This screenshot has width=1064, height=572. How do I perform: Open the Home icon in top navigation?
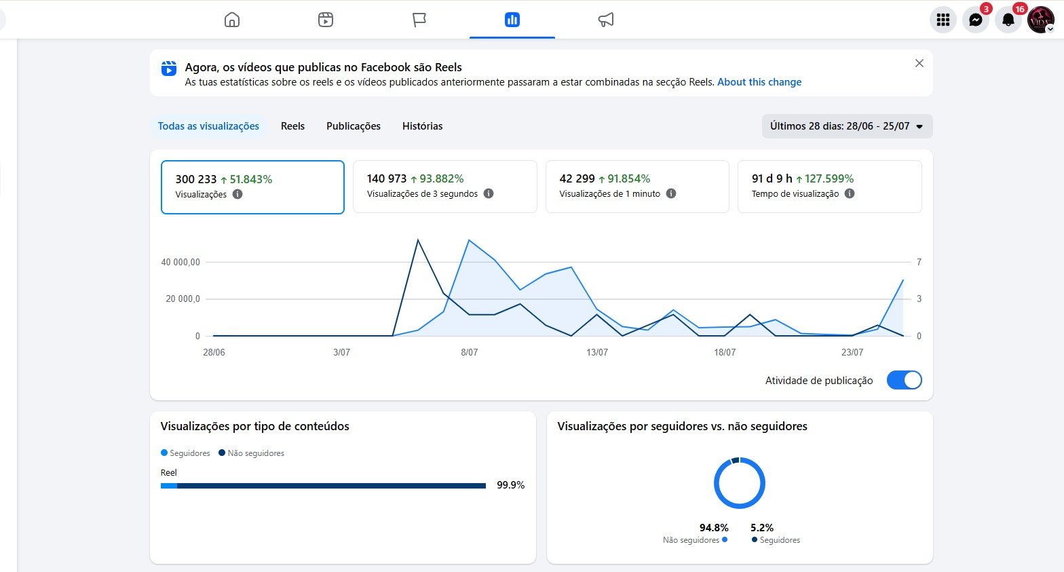point(232,20)
